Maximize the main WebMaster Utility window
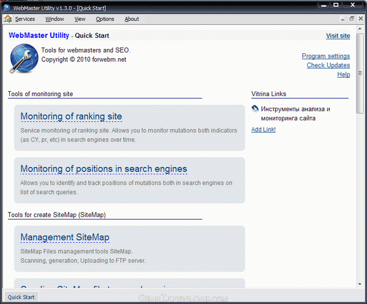367x304 pixels. pyautogui.click(x=336, y=5)
